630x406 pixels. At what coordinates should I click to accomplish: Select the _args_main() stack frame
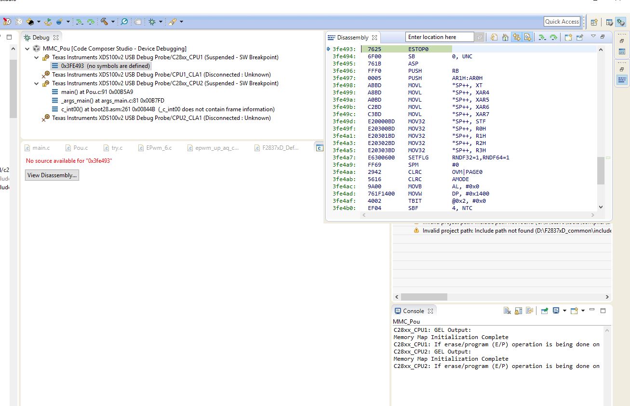pyautogui.click(x=108, y=101)
